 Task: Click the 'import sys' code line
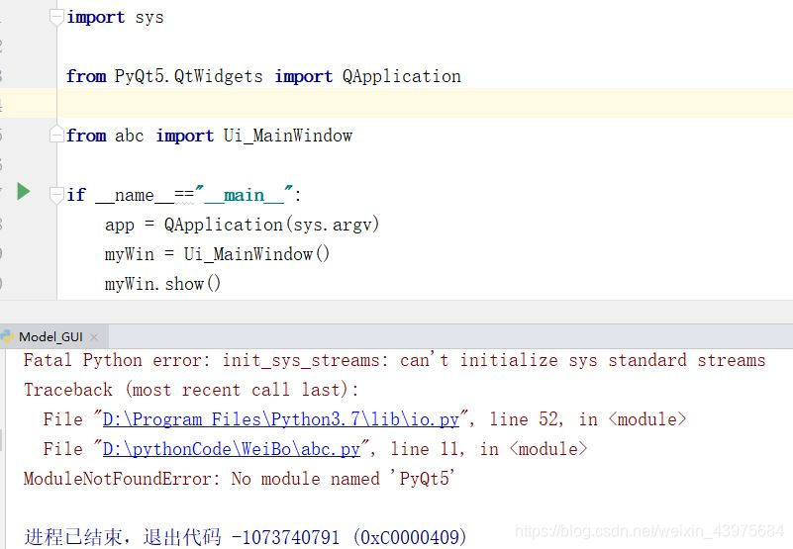coord(115,18)
